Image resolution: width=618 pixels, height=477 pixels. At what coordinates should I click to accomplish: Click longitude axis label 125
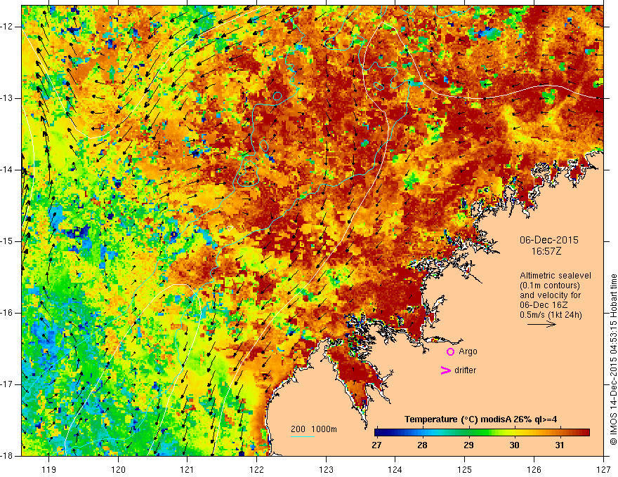pyautogui.click(x=465, y=469)
